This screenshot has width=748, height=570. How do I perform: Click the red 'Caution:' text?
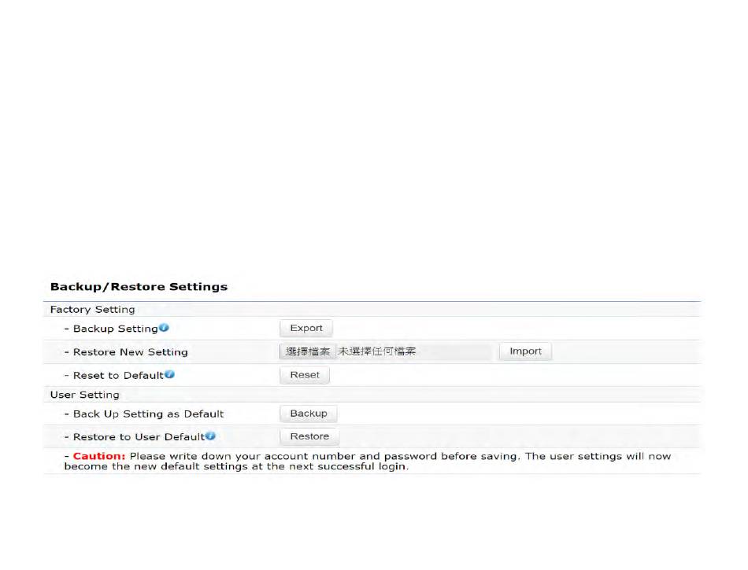(x=99, y=456)
